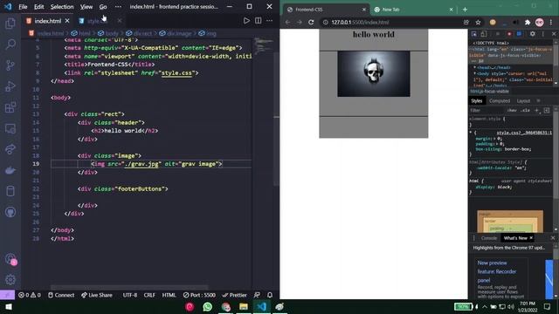Open the Go menu
The width and height of the screenshot is (559, 314).
pos(103,7)
